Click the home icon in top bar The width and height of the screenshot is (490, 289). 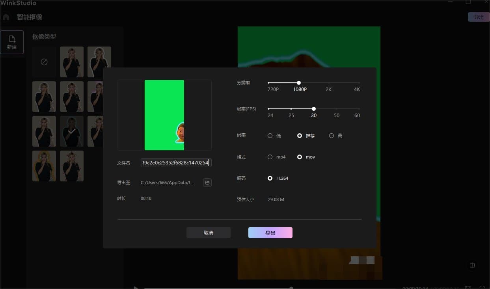click(x=6, y=17)
